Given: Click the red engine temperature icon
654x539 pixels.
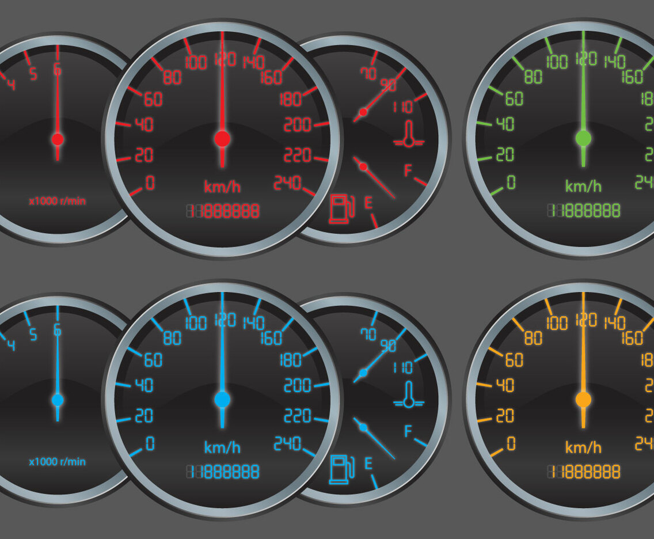Looking at the screenshot, I should tap(409, 134).
